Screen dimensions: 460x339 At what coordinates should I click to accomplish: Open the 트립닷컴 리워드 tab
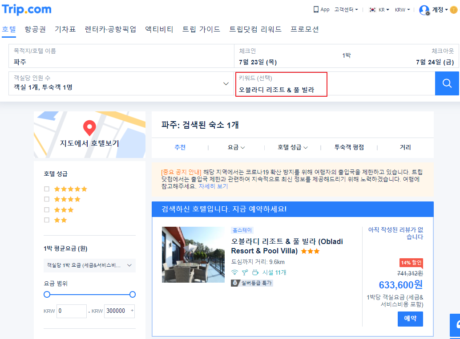(x=255, y=29)
